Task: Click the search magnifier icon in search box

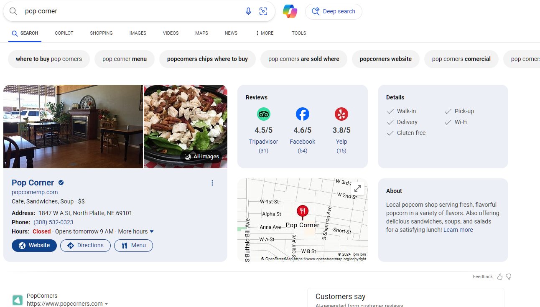Action: click(x=13, y=11)
